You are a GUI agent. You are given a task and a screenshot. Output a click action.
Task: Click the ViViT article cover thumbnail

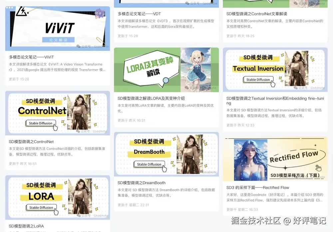tap(57, 27)
